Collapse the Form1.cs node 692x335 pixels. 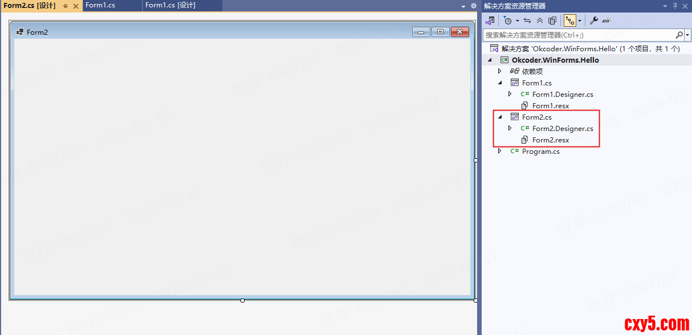point(500,83)
